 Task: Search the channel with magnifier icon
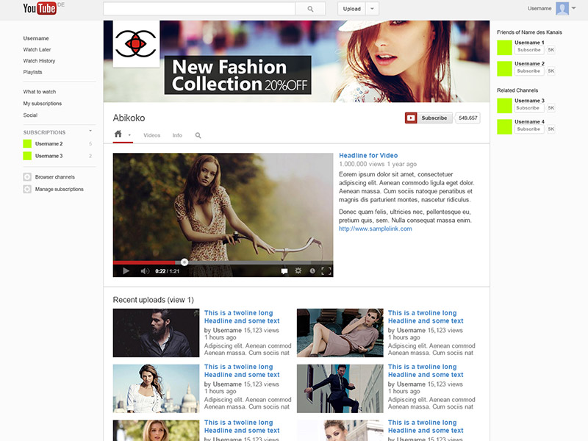(198, 135)
